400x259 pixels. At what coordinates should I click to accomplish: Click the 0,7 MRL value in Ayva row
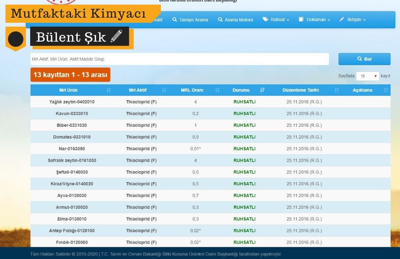coord(196,195)
